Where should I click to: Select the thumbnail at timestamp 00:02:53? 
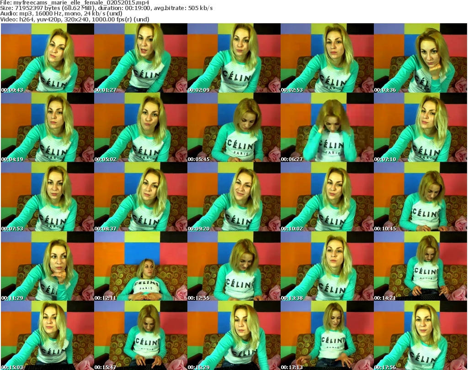pos(327,58)
